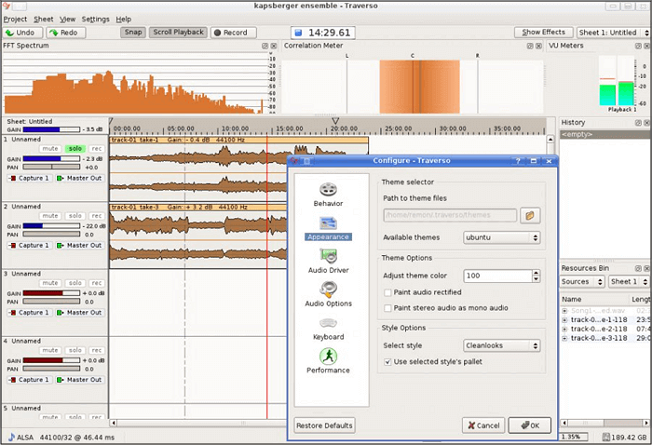Open the Behavior settings icon
Viewport: 652px width, 445px height.
(328, 190)
